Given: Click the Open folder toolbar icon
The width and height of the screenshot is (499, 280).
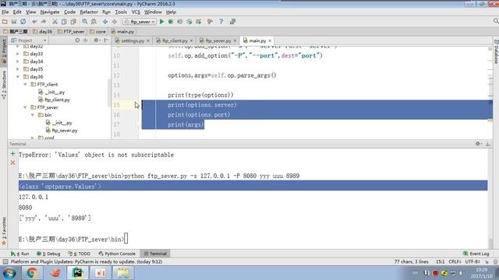Looking at the screenshot, I should [x=5, y=22].
